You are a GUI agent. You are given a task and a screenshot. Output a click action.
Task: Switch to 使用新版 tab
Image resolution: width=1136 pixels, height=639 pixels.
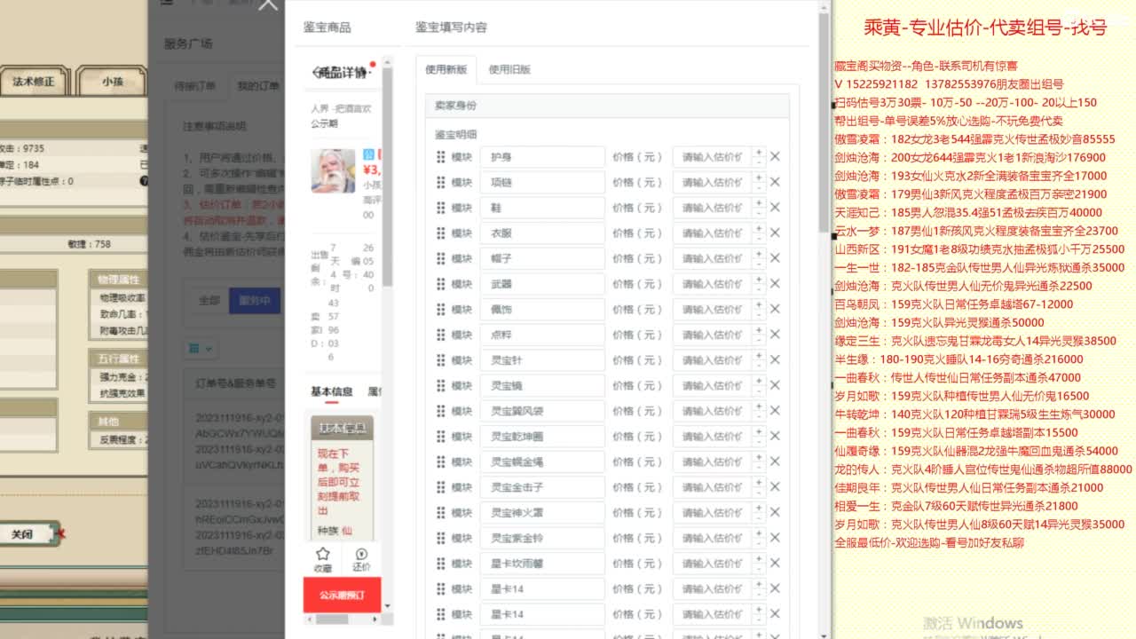pos(446,69)
